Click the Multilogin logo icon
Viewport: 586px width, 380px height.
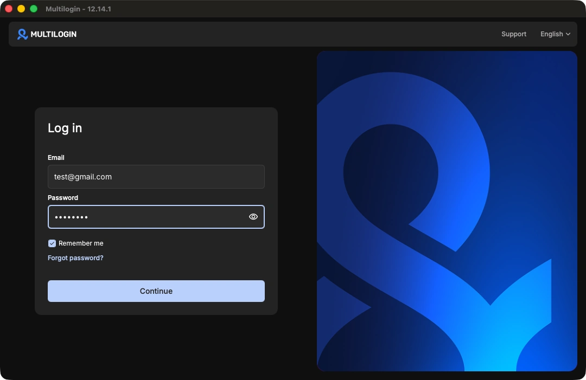pyautogui.click(x=22, y=34)
